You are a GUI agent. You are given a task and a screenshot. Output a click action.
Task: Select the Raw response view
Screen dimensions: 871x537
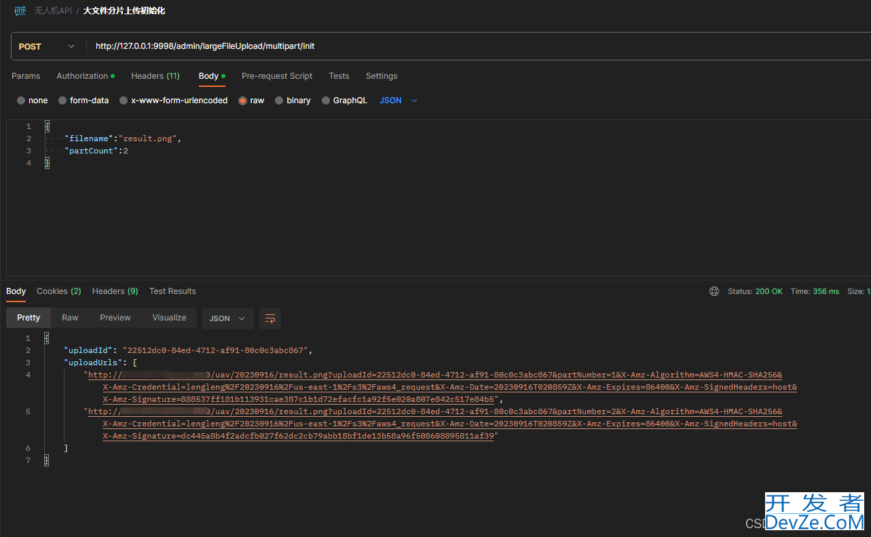pos(70,318)
